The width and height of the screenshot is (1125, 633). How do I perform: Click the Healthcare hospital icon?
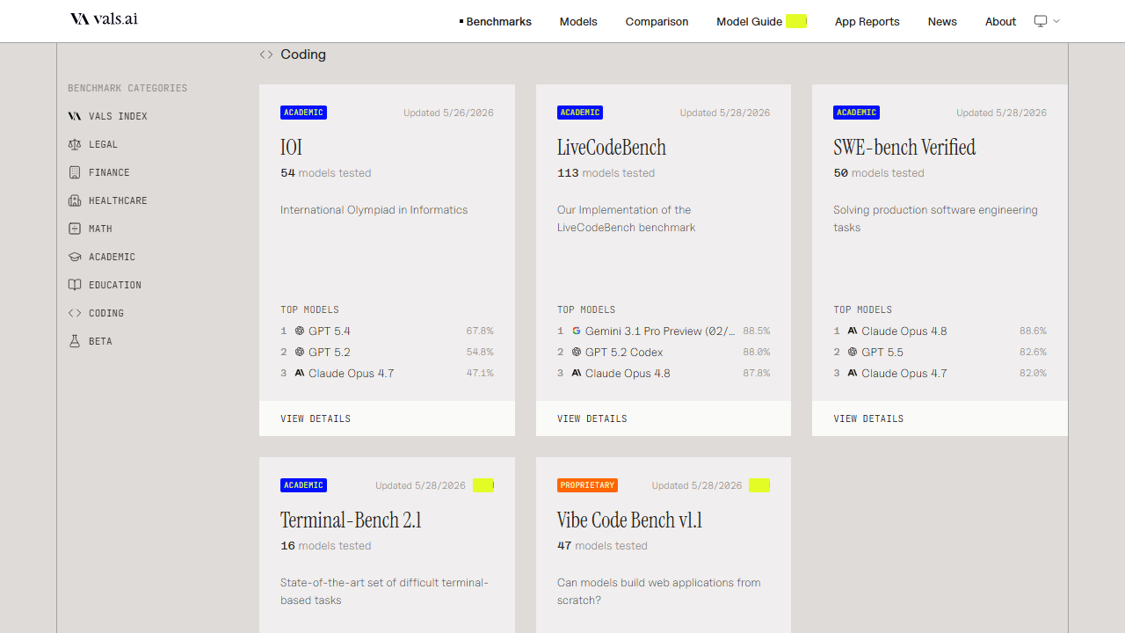(x=75, y=200)
